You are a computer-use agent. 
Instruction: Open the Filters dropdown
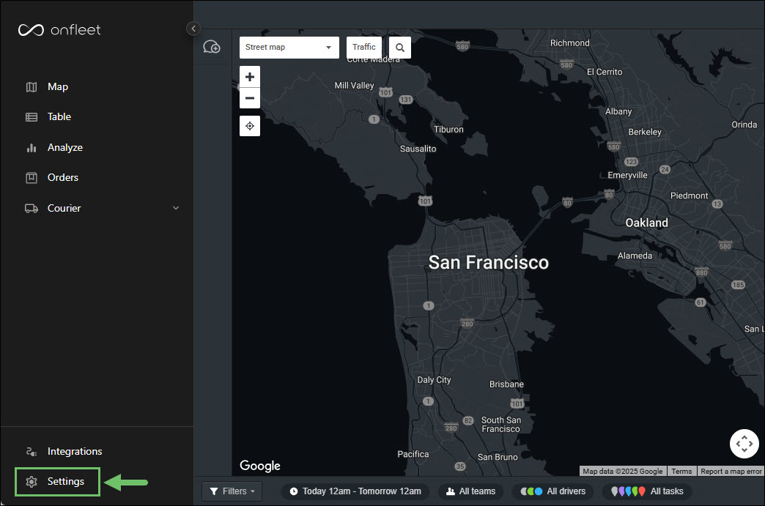coord(232,491)
